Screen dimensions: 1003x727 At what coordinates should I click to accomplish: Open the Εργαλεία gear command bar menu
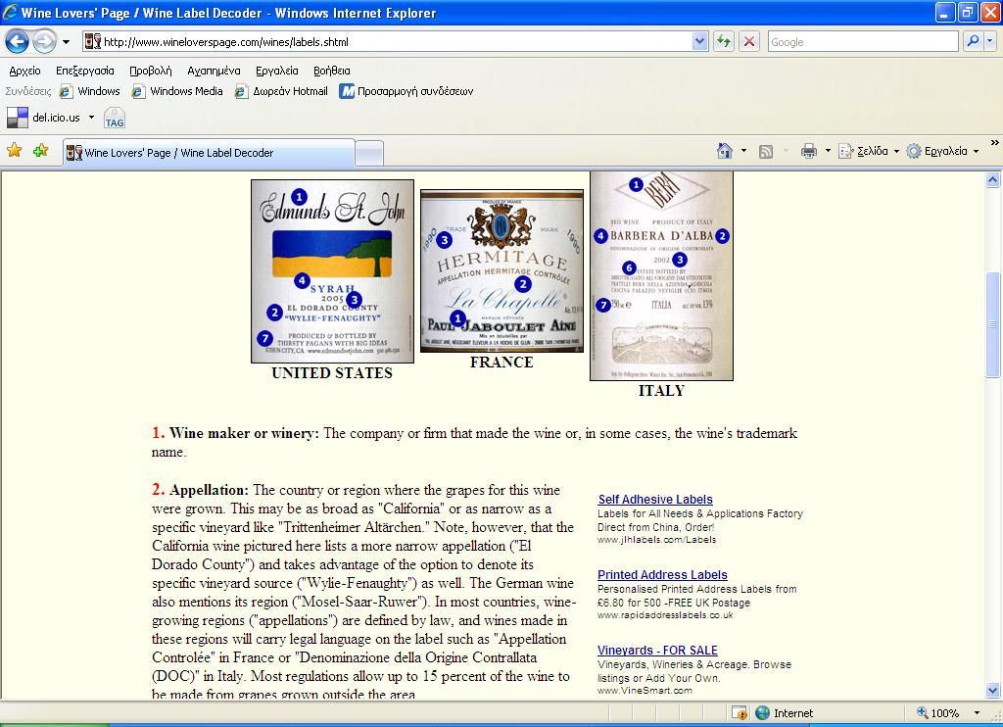[943, 151]
